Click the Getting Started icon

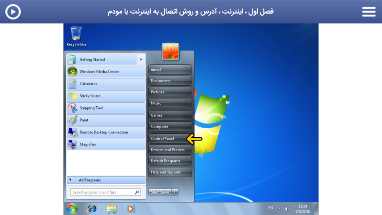click(72, 59)
